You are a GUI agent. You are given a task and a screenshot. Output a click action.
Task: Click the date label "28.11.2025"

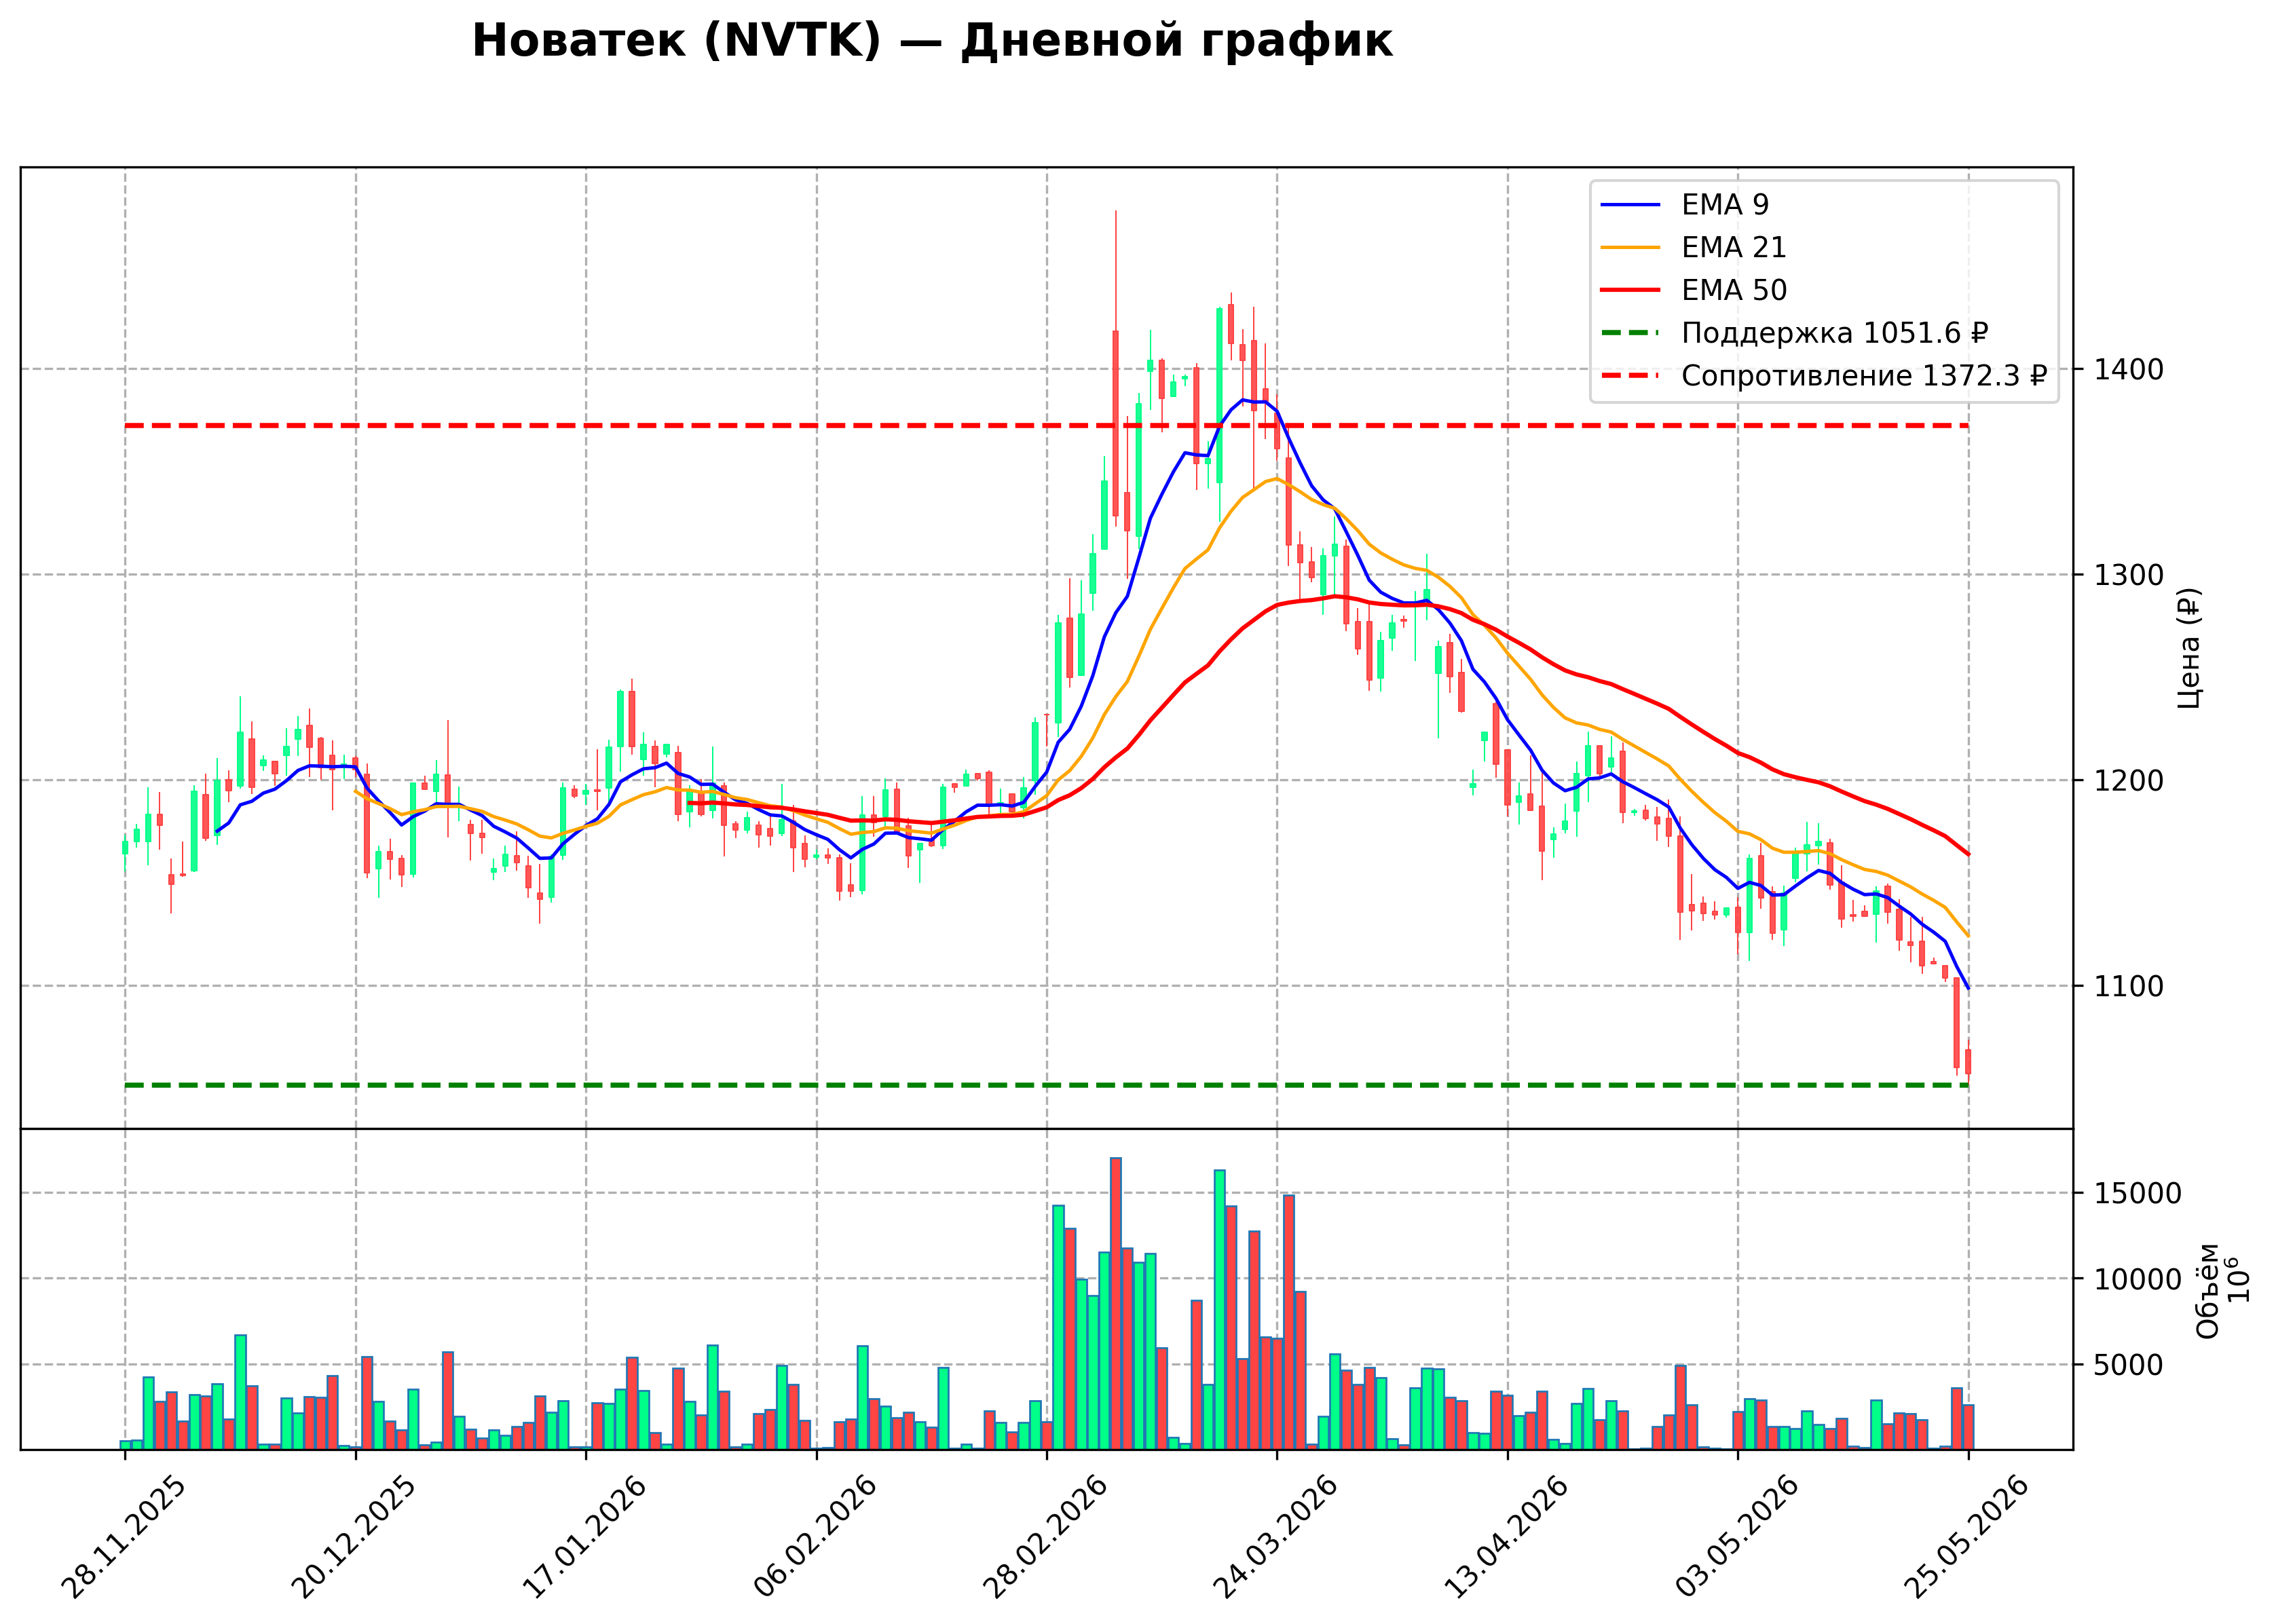coord(124,1538)
